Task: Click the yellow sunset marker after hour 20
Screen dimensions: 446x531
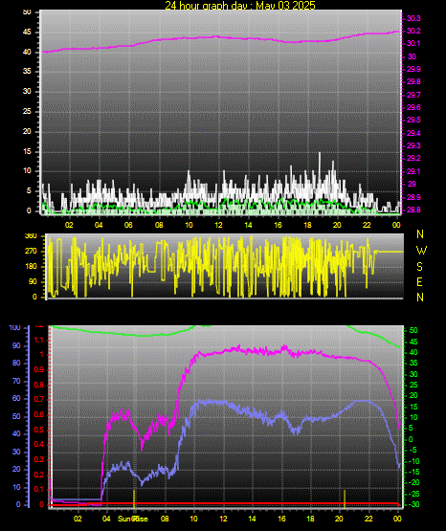Action: tap(345, 498)
